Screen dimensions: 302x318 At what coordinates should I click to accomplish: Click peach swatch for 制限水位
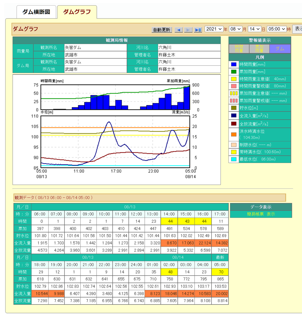pyautogui.click(x=234, y=145)
